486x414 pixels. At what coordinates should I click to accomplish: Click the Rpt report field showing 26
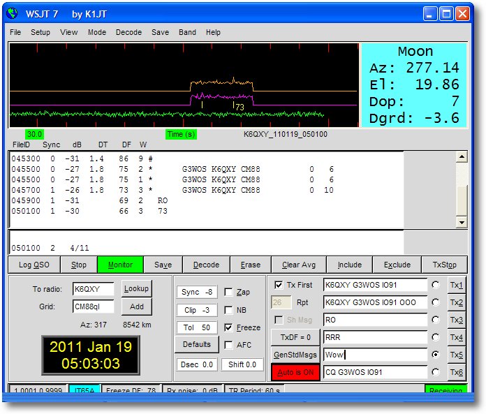click(281, 302)
